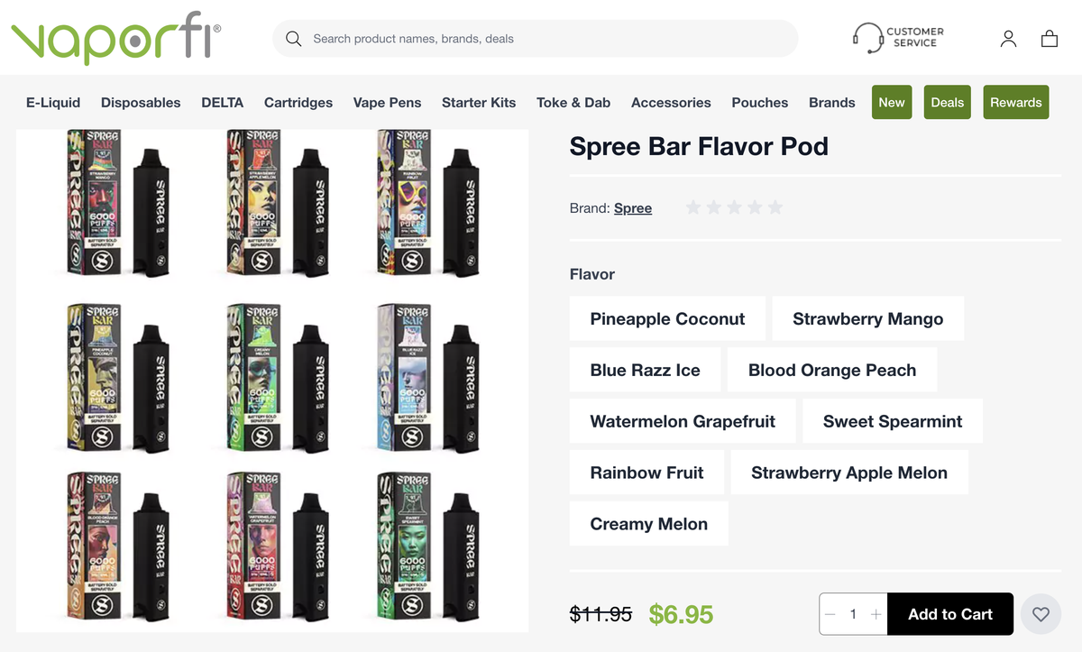1082x652 pixels.
Task: Open customer service headset icon
Action: click(x=867, y=38)
